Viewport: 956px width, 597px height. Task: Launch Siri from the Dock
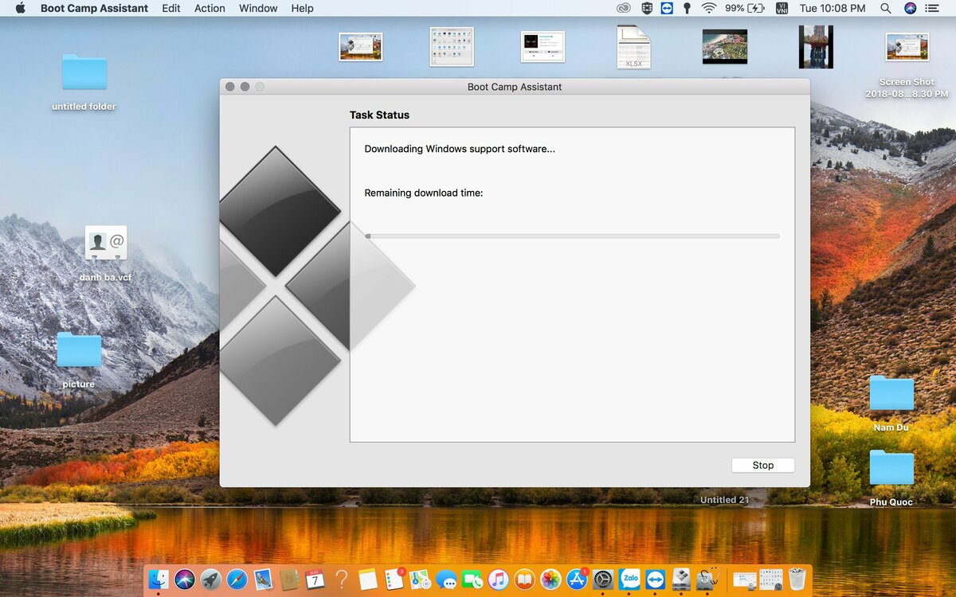point(185,579)
